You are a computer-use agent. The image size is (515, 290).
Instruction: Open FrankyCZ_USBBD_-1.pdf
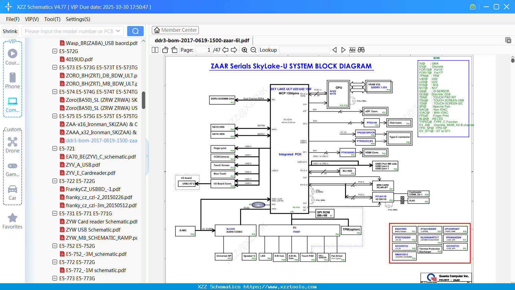[93, 189]
